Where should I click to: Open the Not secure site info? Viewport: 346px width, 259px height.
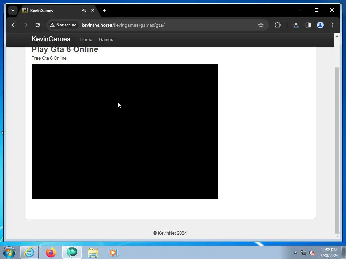click(64, 25)
